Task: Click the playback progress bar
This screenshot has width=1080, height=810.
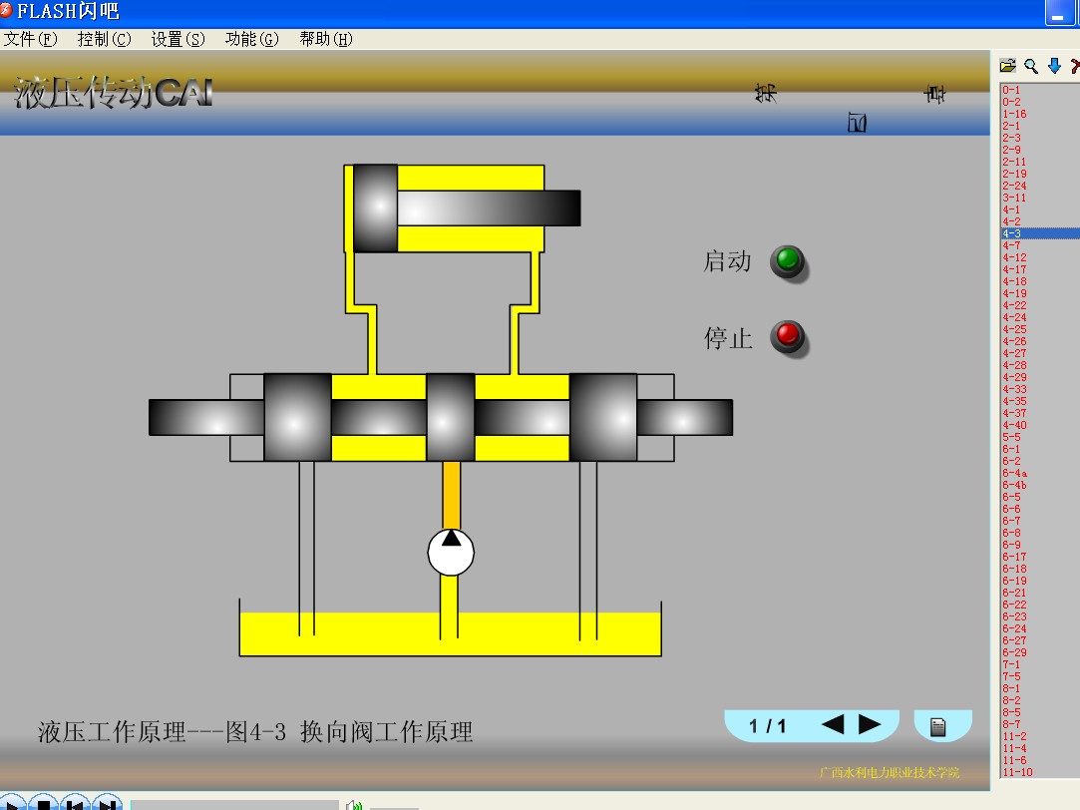Action: 234,804
